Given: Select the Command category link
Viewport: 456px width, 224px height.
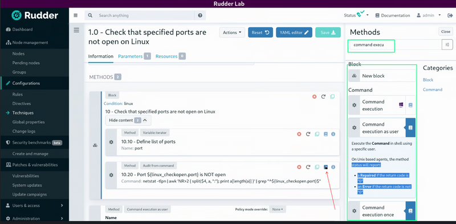Looking at the screenshot, I should tap(433, 89).
